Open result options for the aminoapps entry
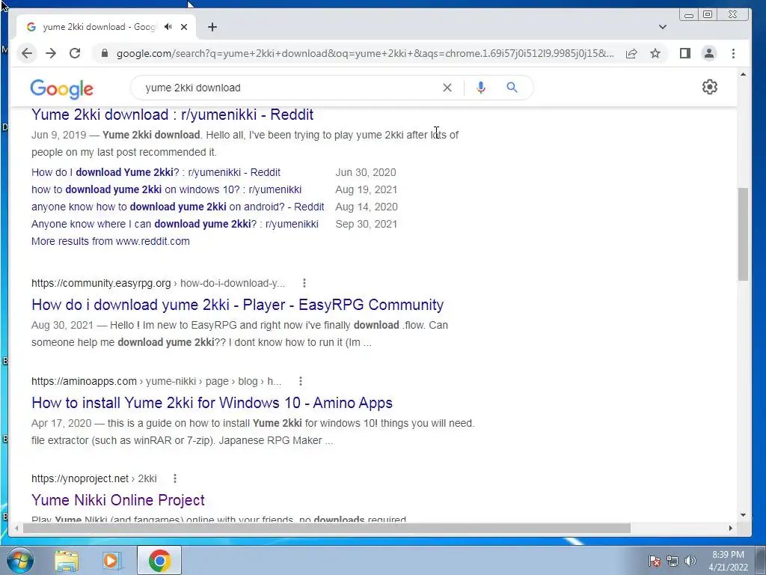Screen dimensions: 766x575 tap(301, 381)
